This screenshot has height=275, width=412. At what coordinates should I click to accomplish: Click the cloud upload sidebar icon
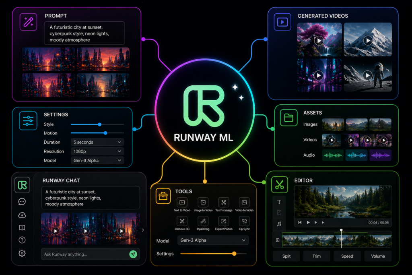coord(22,215)
